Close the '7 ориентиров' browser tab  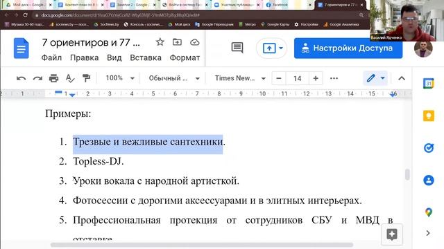click(361, 5)
